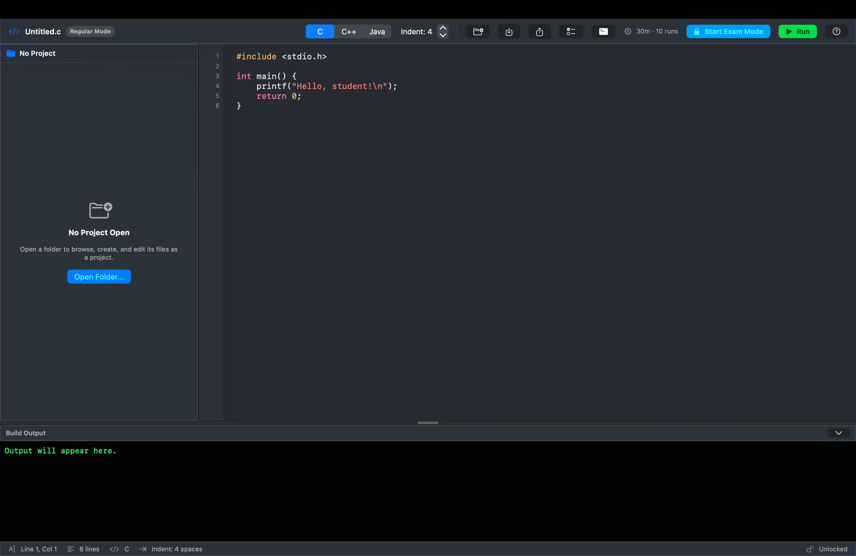Click the language code icon in status bar
This screenshot has width=856, height=556.
coord(114,549)
